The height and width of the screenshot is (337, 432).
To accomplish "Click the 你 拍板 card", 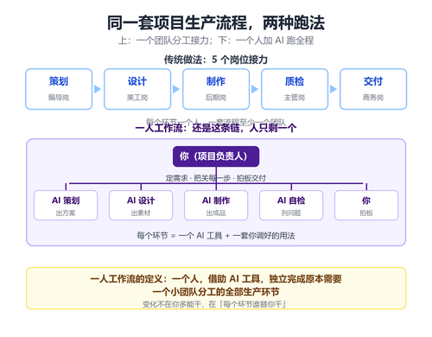I will 366,206.
